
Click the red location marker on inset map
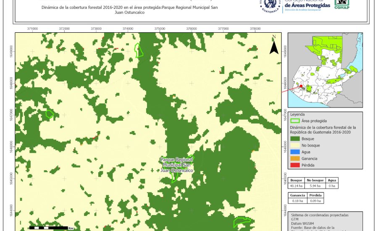tap(301, 86)
